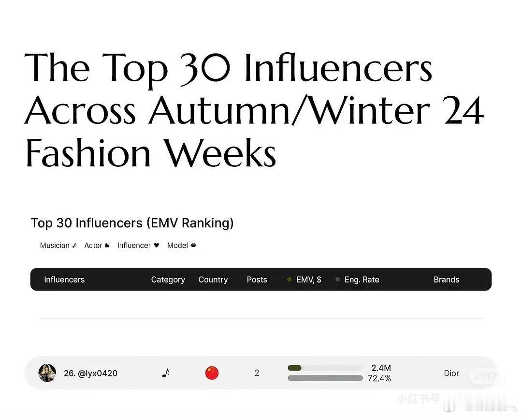Viewport: 522px width, 417px height.
Task: Sort by Country column header
Action: (213, 280)
